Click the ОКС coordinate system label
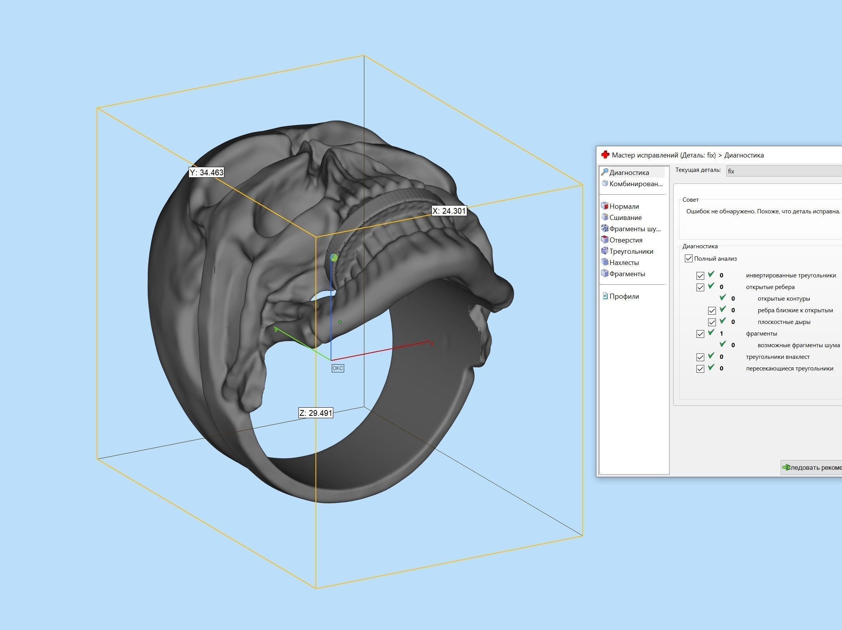 pos(338,368)
